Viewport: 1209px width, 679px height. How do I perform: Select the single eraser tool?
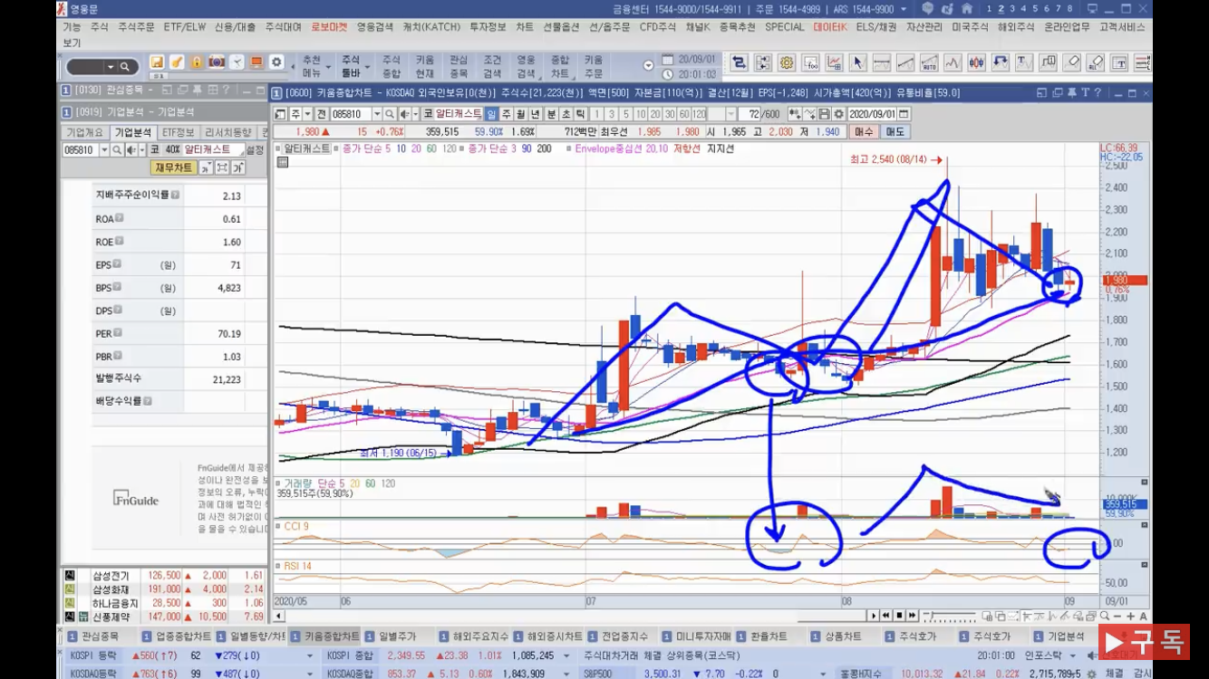pos(1072,62)
